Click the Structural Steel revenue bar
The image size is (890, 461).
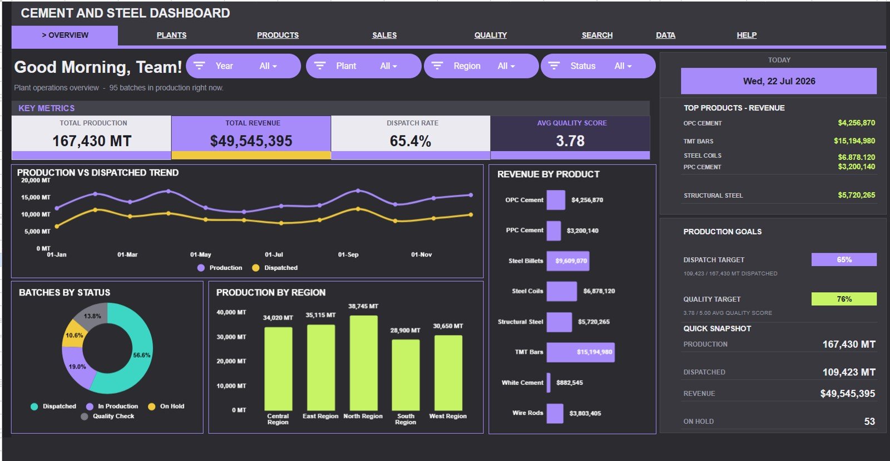[559, 322]
